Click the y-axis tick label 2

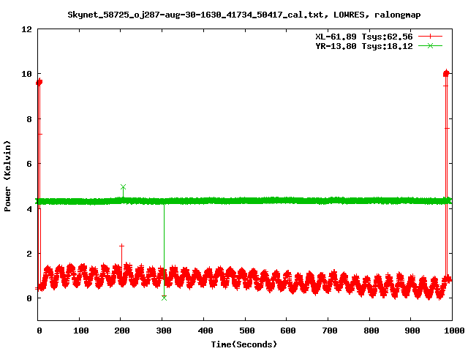coord(29,254)
